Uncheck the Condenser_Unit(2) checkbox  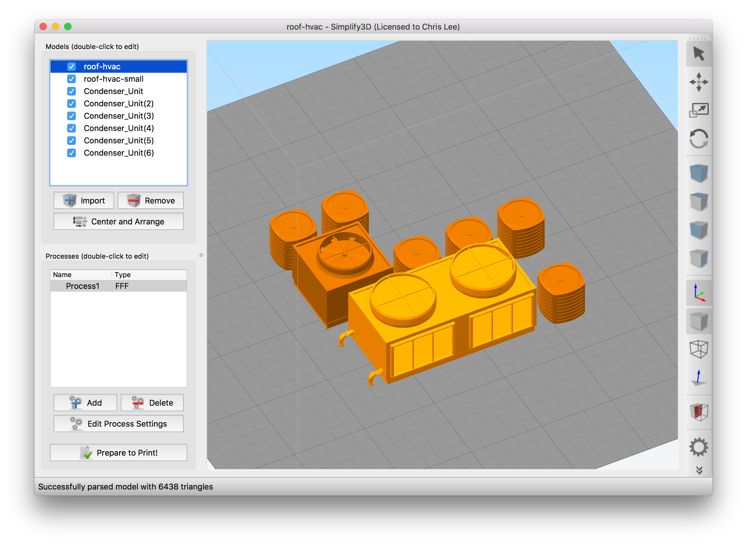click(71, 104)
